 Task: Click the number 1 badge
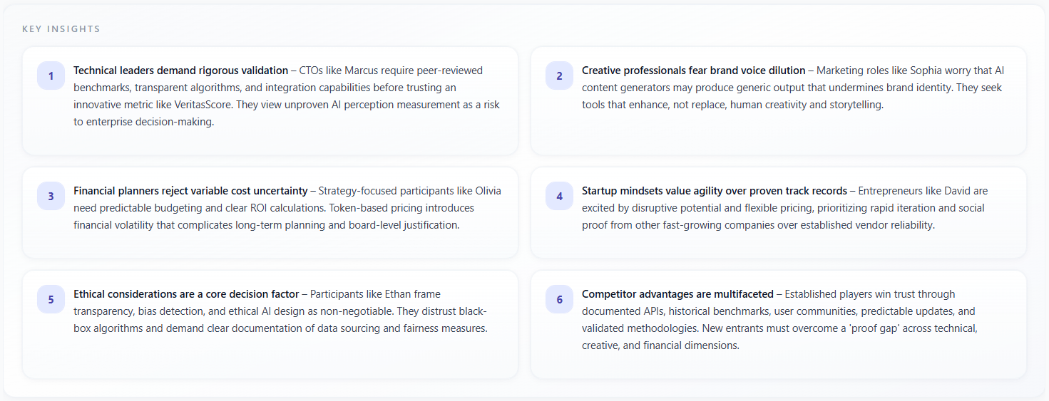coord(51,76)
